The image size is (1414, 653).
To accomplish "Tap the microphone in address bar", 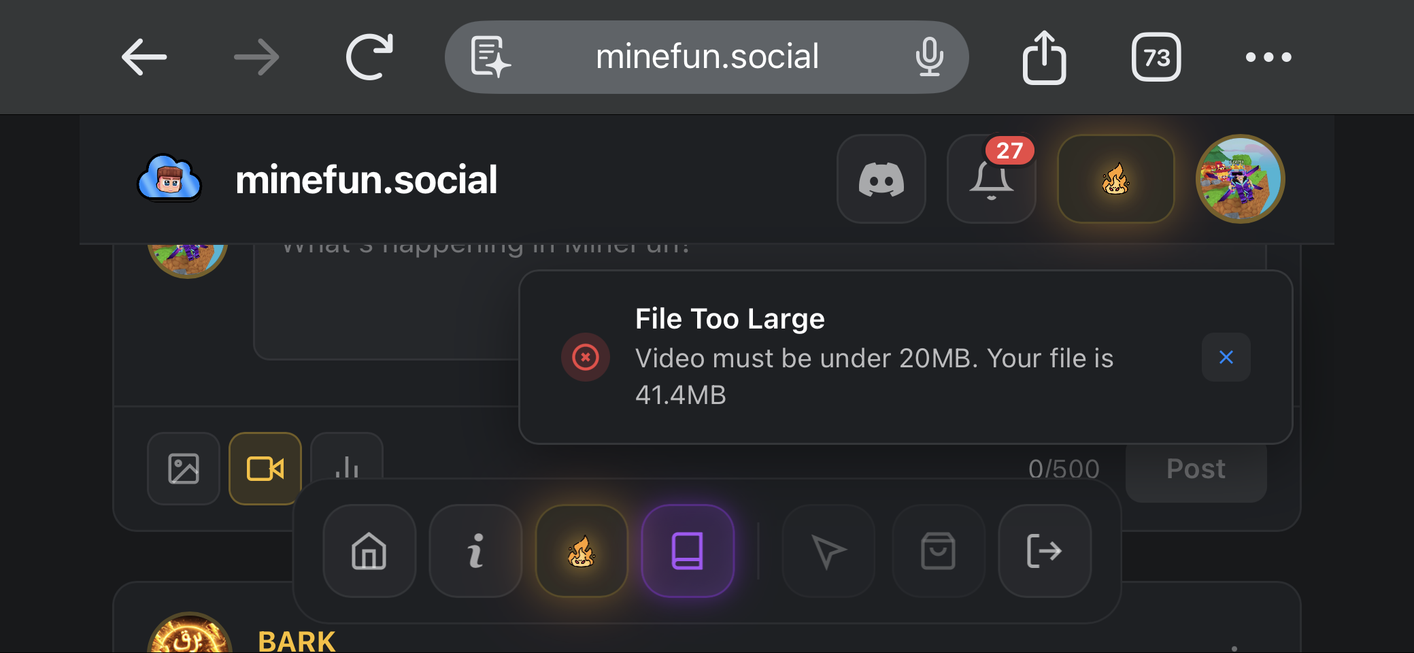I will pyautogui.click(x=928, y=57).
